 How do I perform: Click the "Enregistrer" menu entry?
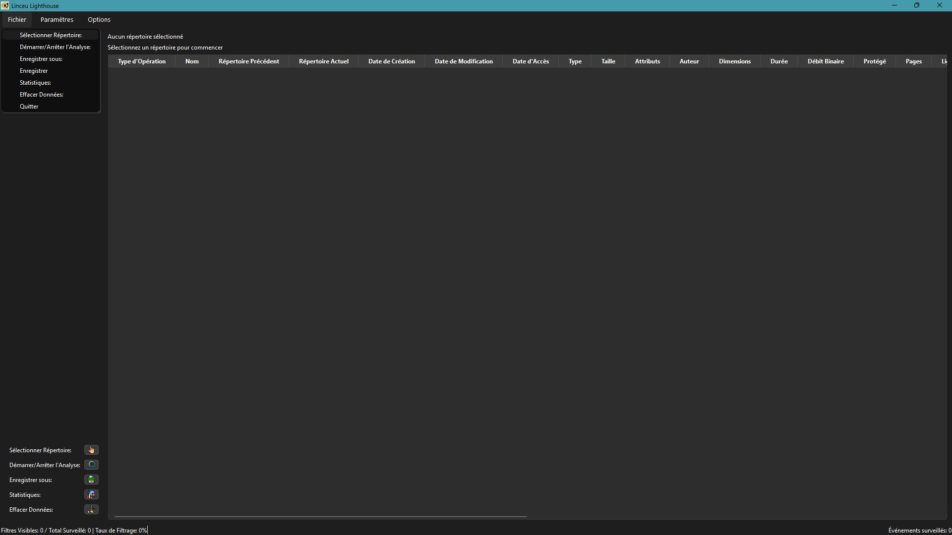click(34, 71)
